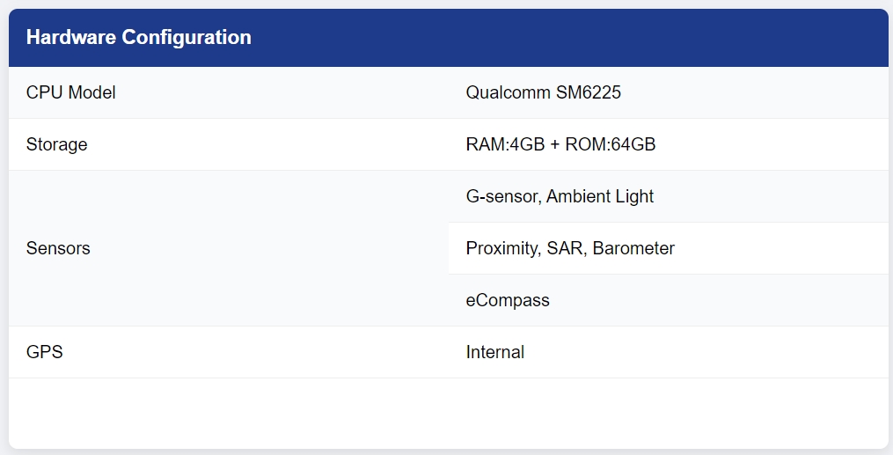Select the Sensors row label
Image resolution: width=893 pixels, height=455 pixels.
(x=58, y=248)
